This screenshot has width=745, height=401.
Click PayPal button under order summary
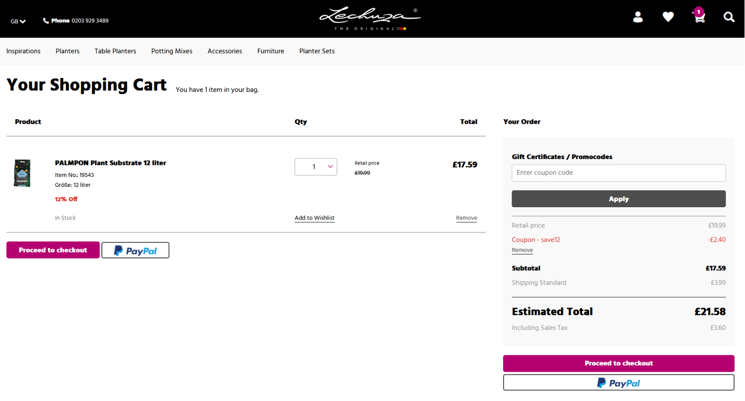click(619, 383)
